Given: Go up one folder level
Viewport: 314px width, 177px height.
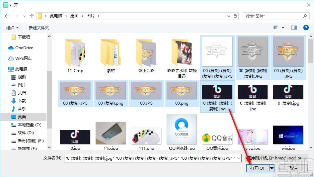Looking at the screenshot, I should pos(32,16).
